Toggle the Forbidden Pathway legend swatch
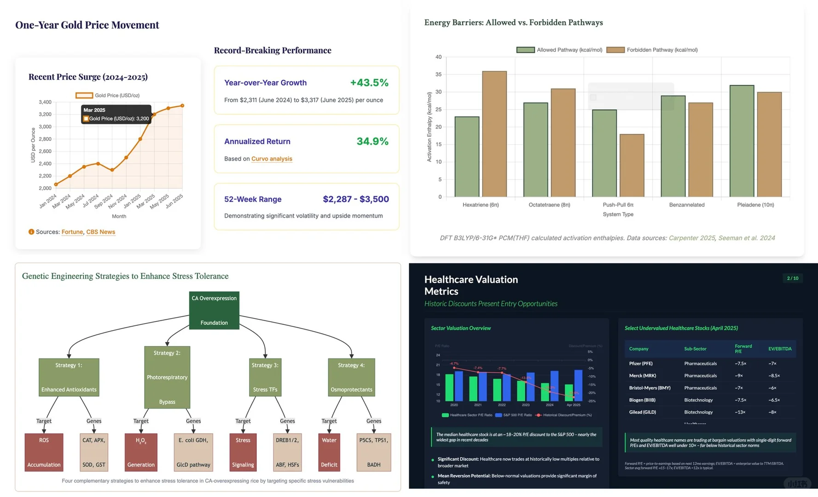This screenshot has width=818, height=497. tap(615, 50)
